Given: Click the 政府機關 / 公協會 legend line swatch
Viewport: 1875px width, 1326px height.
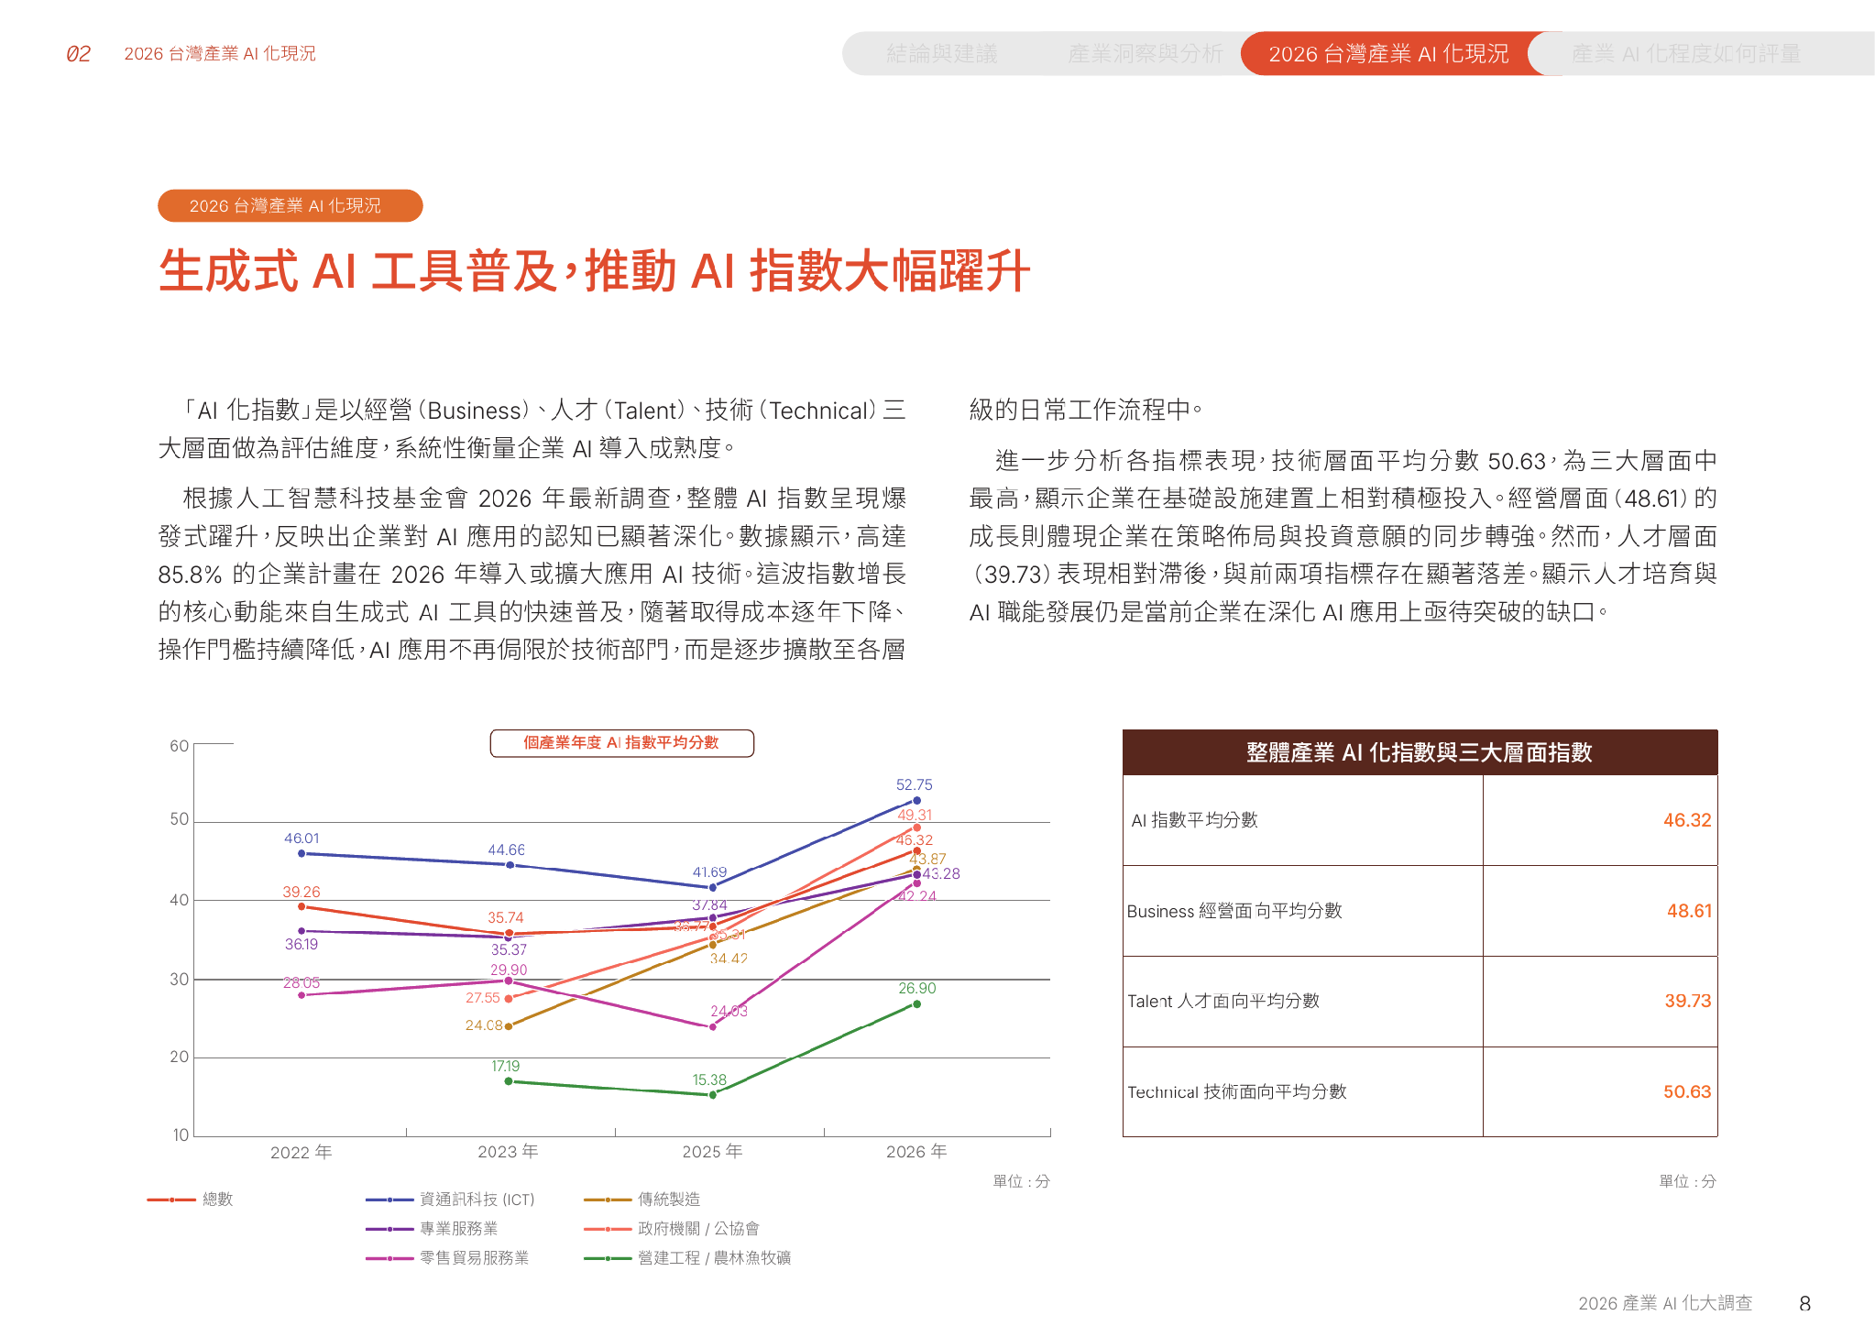Looking at the screenshot, I should pyautogui.click(x=607, y=1229).
